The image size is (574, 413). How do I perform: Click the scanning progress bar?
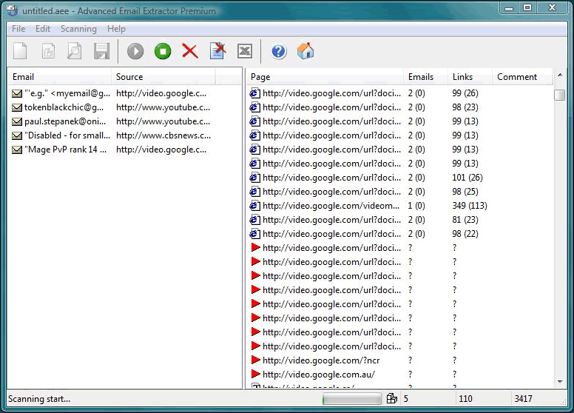[x=351, y=399]
